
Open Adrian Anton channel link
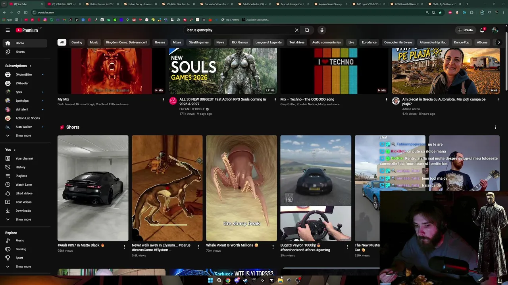[x=411, y=109]
